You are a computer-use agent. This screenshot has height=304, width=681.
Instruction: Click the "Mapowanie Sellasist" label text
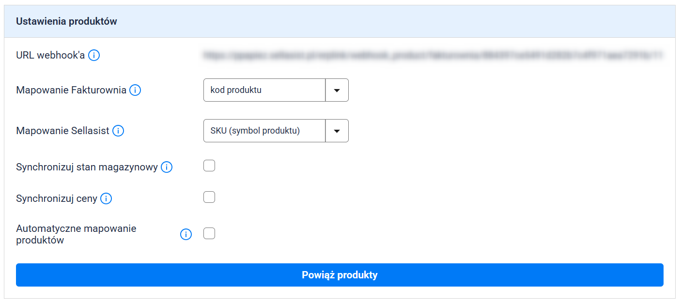pyautogui.click(x=62, y=131)
